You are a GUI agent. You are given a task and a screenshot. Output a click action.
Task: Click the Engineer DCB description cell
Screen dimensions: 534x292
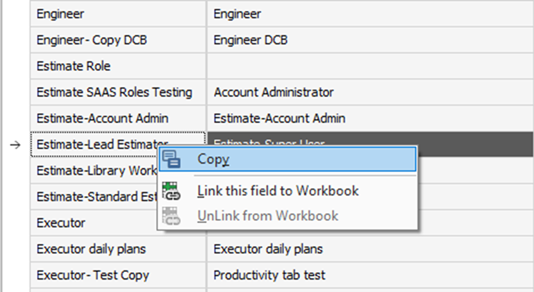coord(250,40)
